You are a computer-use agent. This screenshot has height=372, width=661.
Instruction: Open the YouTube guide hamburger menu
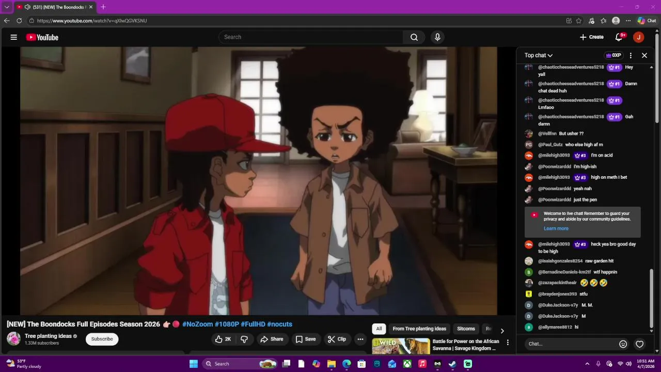pyautogui.click(x=14, y=37)
